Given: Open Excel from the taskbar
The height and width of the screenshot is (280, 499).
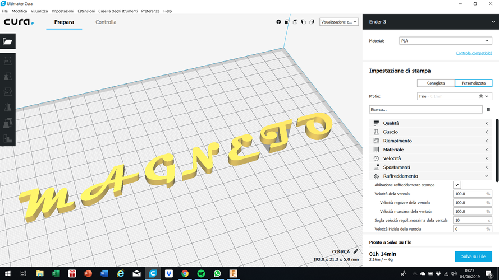Looking at the screenshot, I should click(56, 273).
